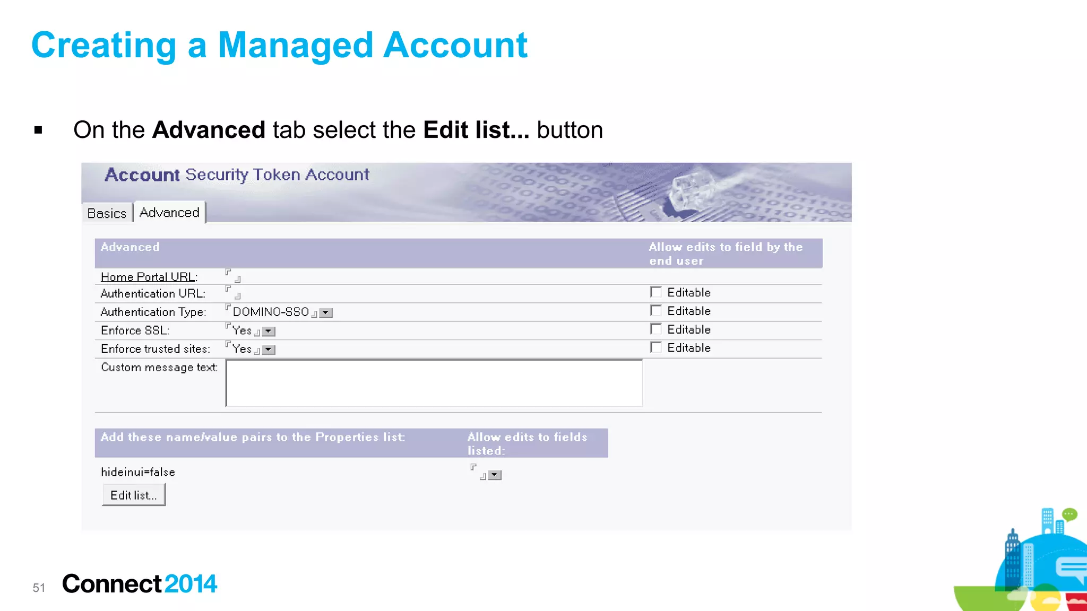Click the Authentication URL field
This screenshot has width=1087, height=611.
pos(233,292)
